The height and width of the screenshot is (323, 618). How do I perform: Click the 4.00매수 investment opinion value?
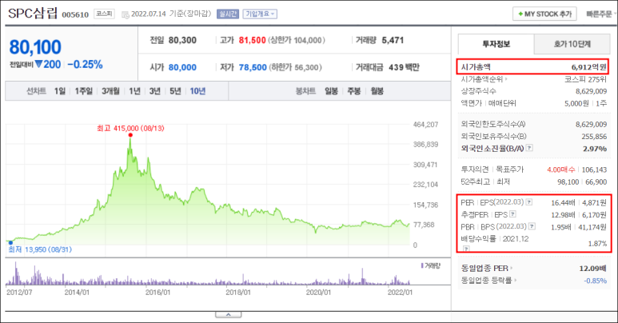[x=561, y=169]
